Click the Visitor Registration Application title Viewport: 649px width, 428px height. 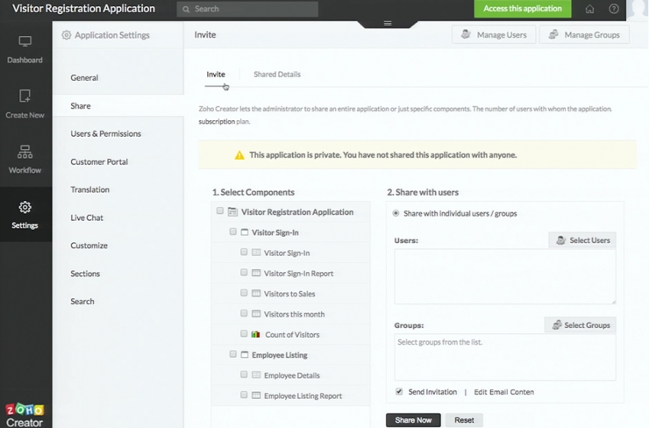click(83, 9)
